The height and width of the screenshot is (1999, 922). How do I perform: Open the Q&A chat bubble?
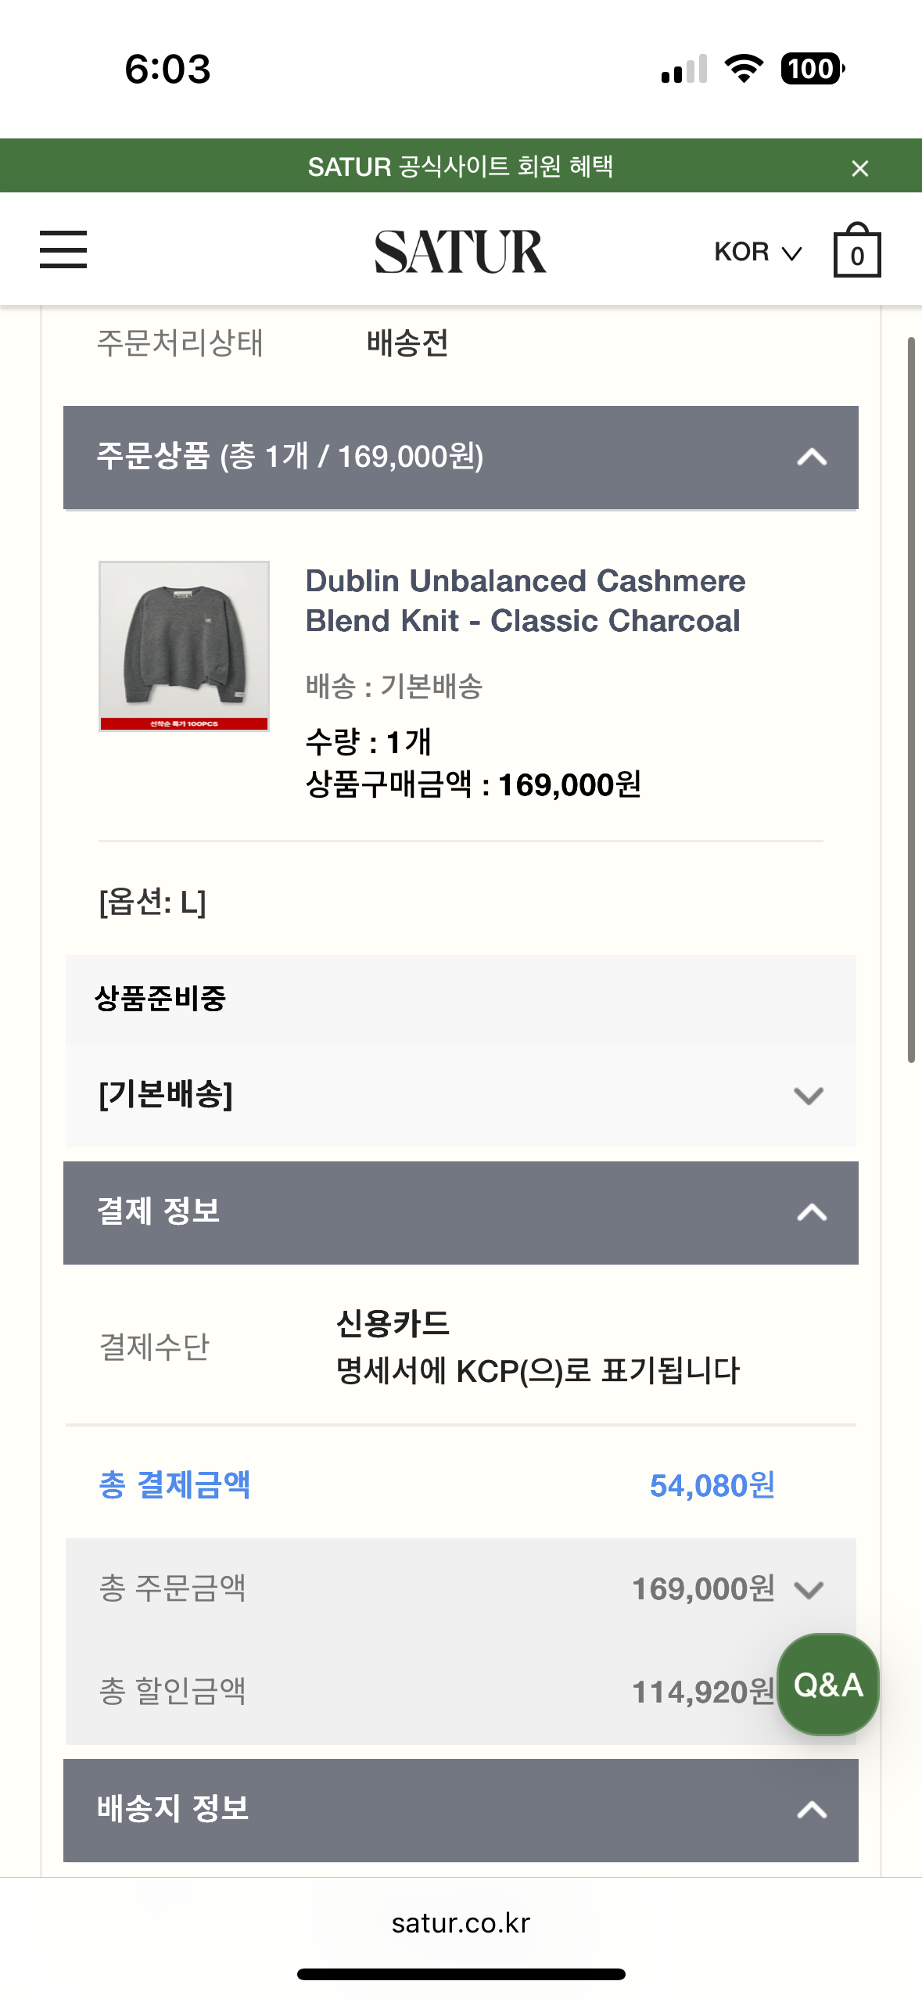(x=827, y=1685)
